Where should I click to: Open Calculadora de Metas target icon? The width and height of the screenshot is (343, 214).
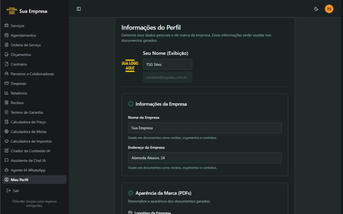tap(6, 132)
